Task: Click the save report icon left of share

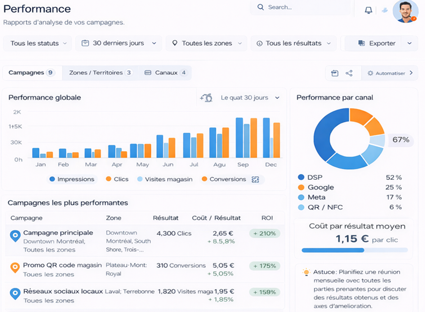Action: click(x=335, y=73)
